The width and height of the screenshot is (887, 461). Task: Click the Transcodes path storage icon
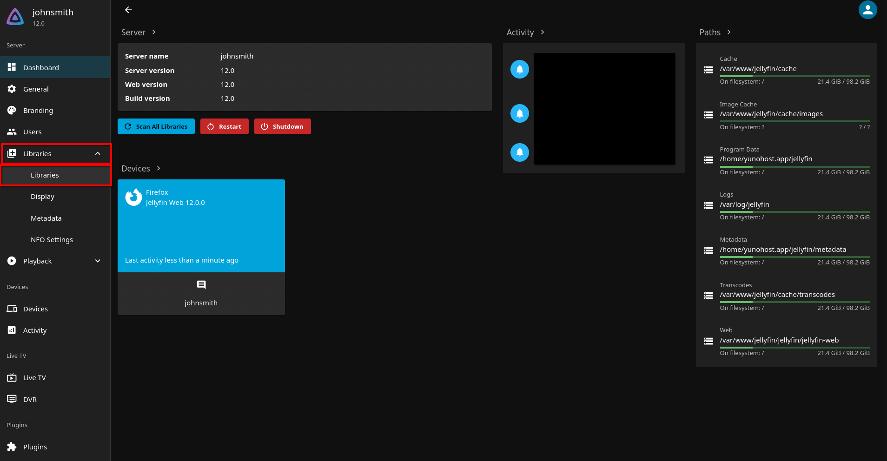point(708,296)
